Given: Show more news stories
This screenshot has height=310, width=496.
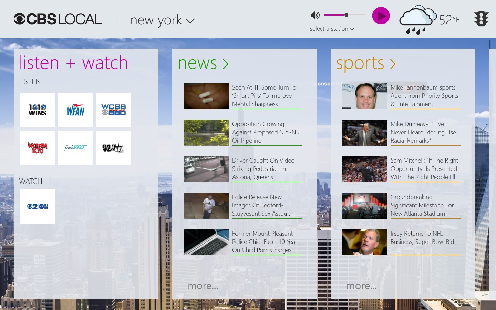Looking at the screenshot, I should coord(203,286).
